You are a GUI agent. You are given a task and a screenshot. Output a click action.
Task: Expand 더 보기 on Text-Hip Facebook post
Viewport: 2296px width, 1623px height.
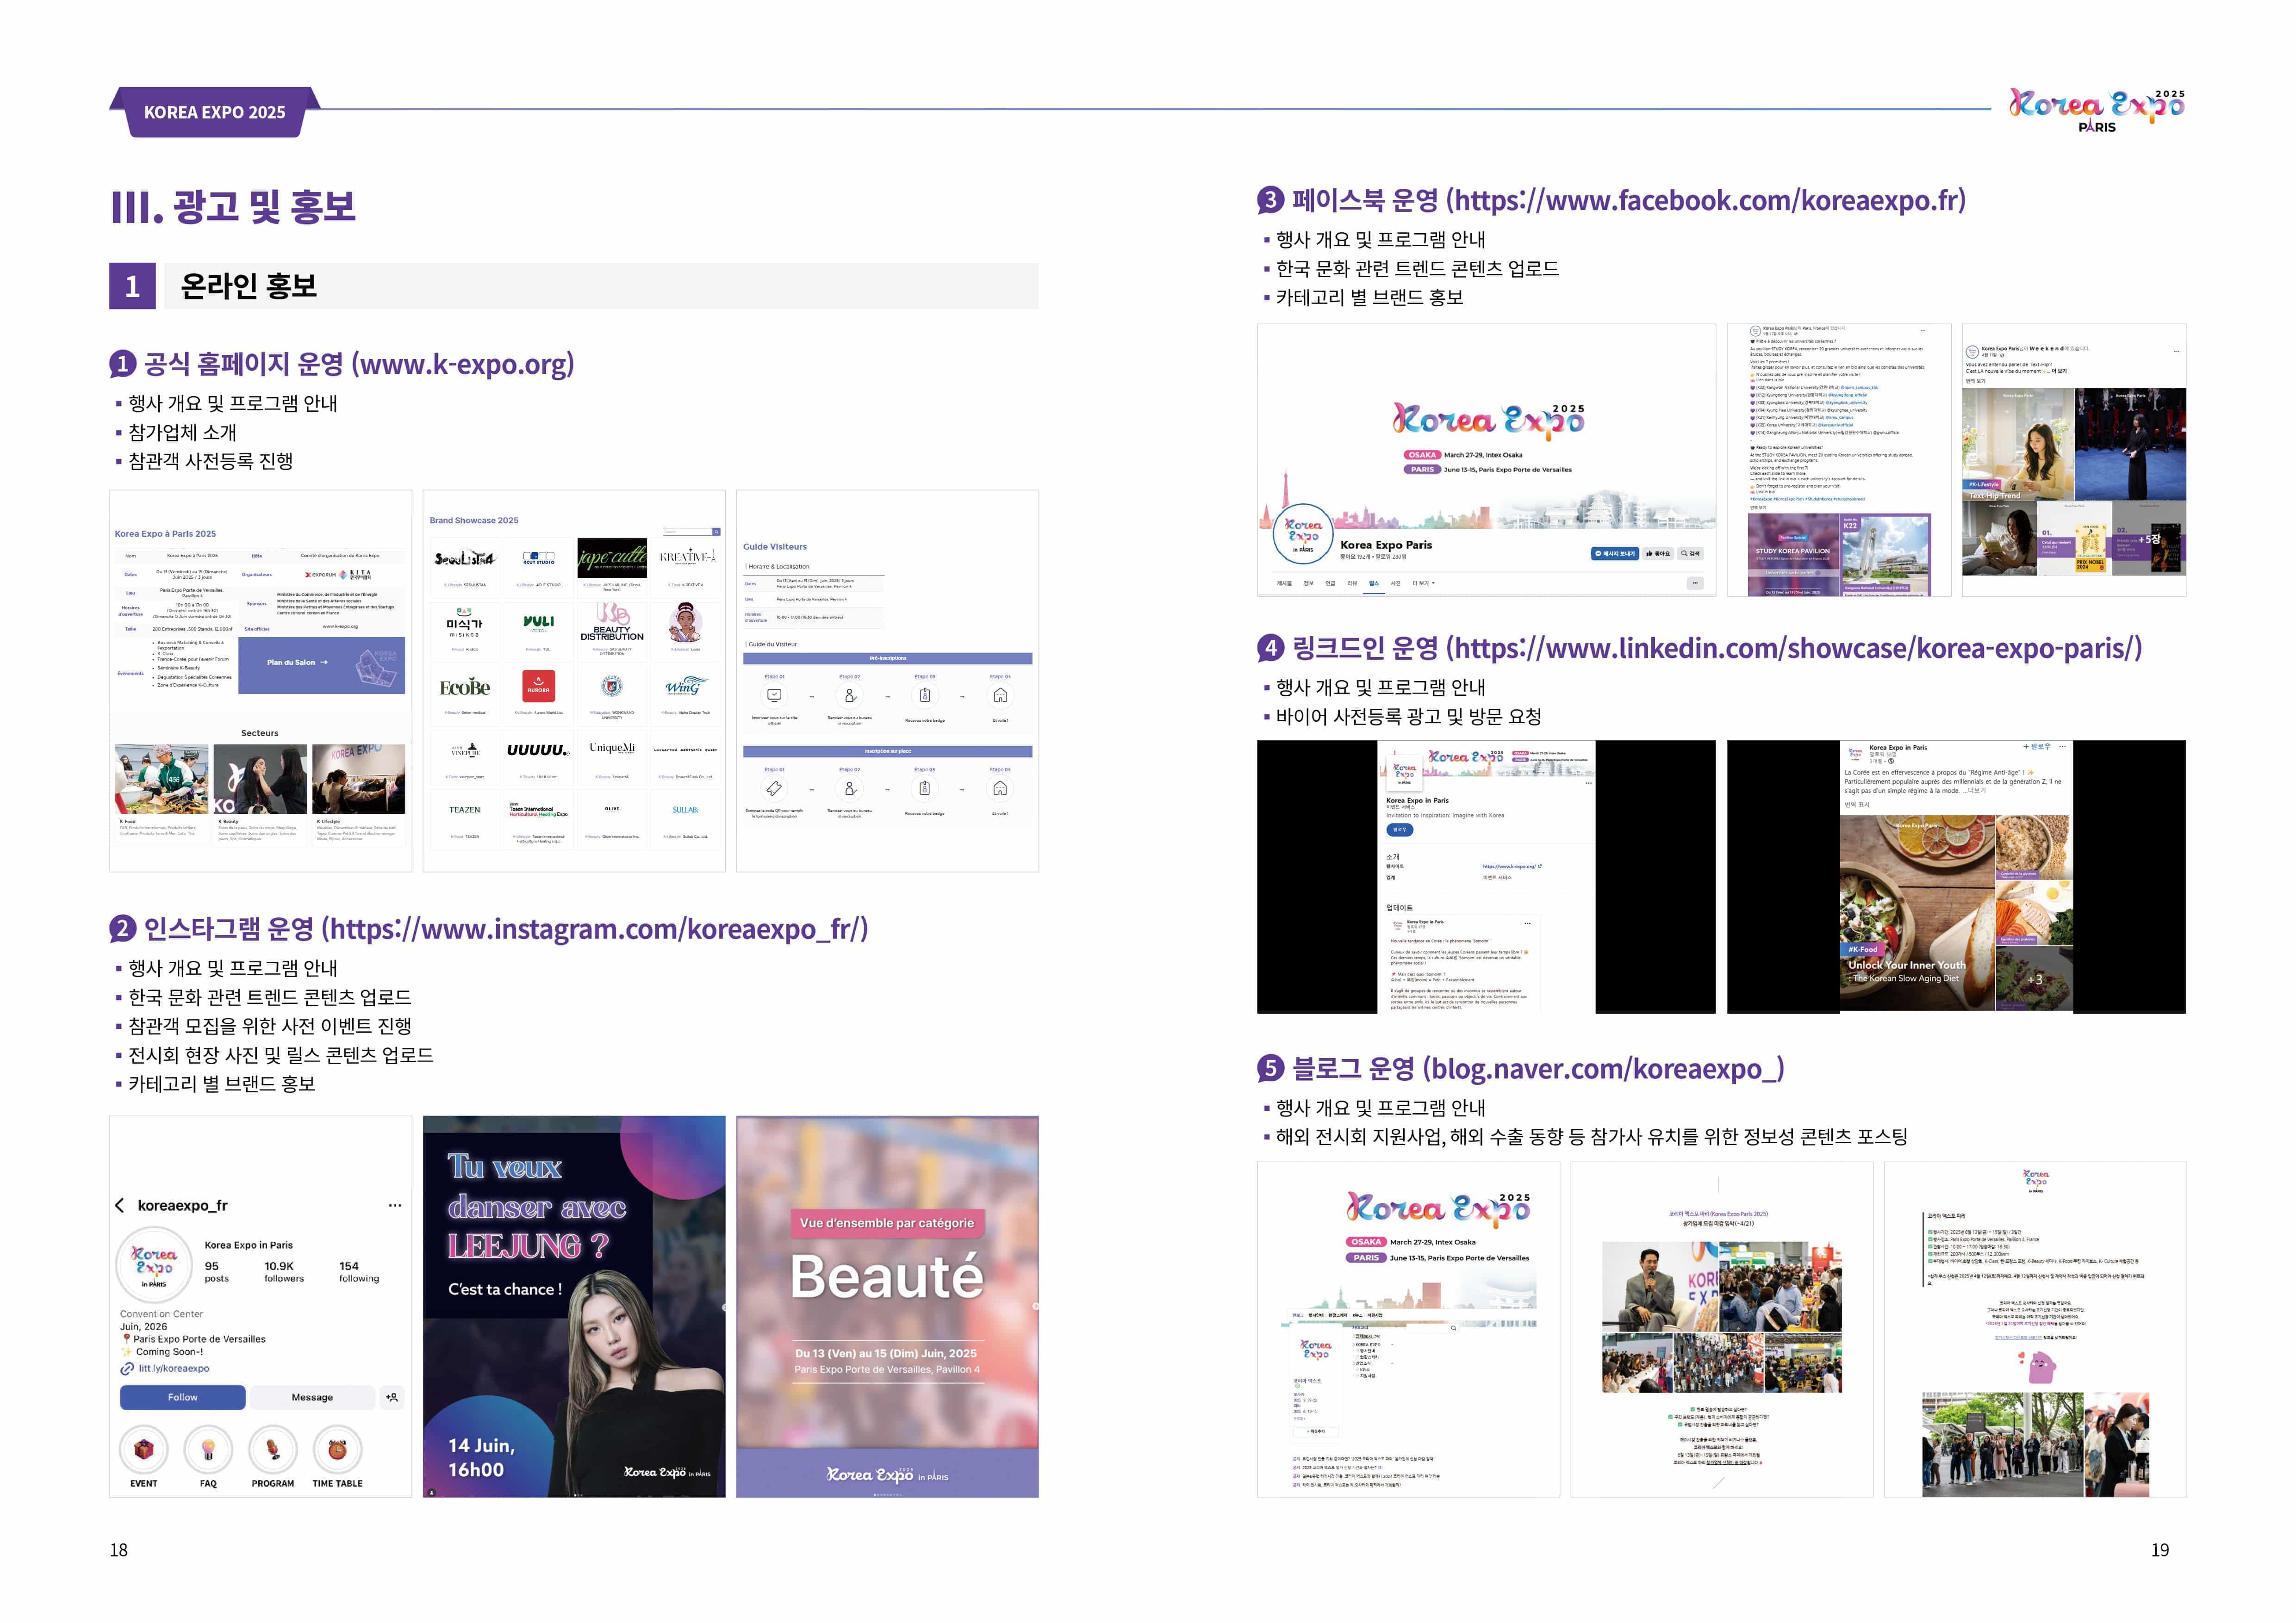pos(2059,371)
